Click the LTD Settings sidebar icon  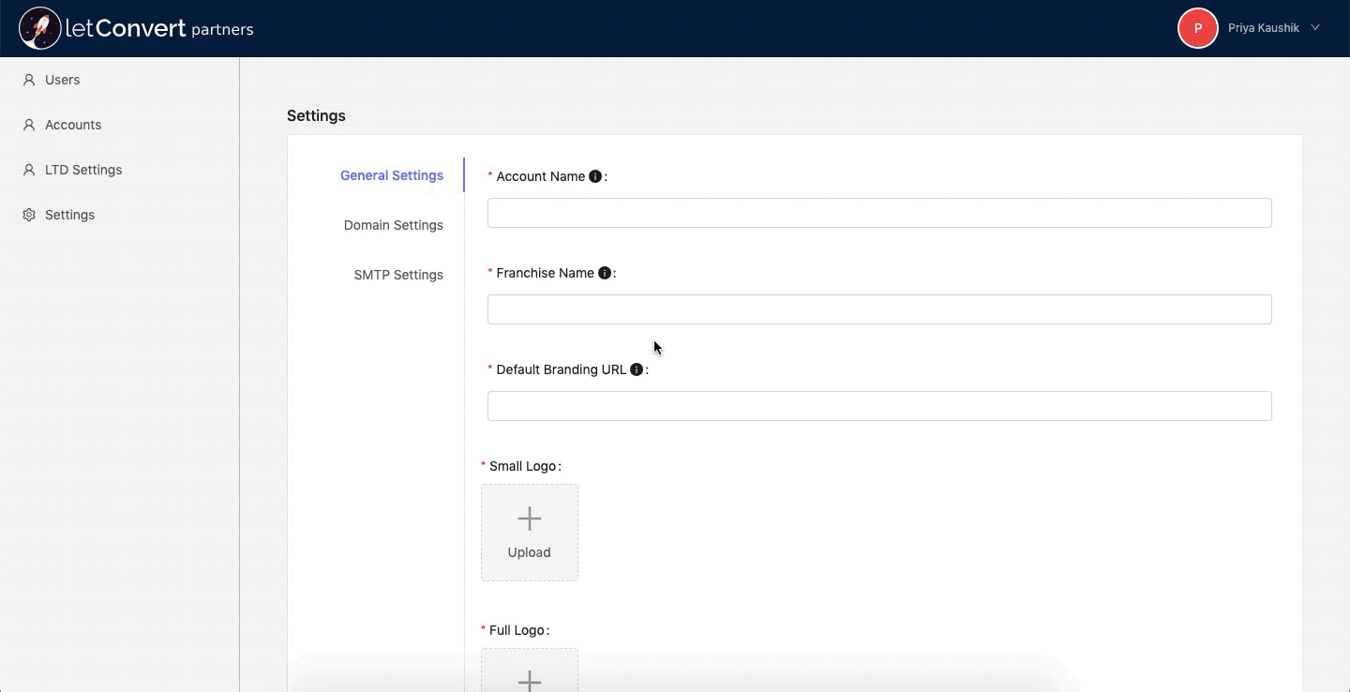(29, 170)
